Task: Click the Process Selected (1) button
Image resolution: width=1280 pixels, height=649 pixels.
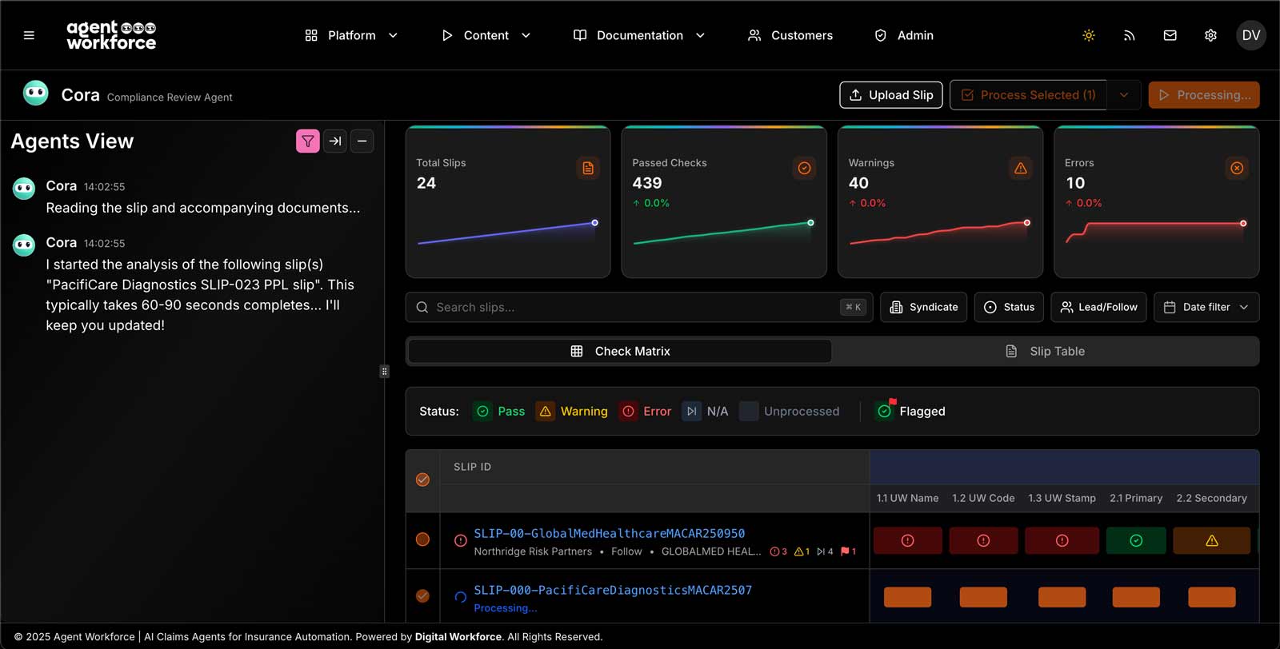Action: pos(1029,95)
